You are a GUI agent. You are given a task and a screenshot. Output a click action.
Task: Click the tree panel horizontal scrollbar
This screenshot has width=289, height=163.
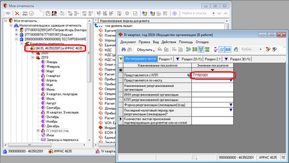[x=45, y=145]
